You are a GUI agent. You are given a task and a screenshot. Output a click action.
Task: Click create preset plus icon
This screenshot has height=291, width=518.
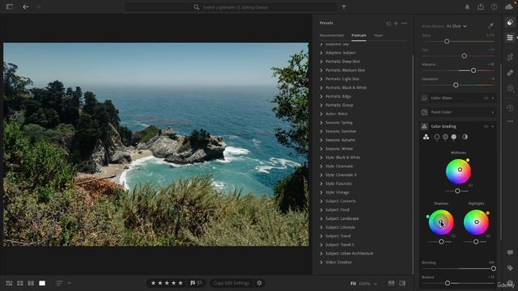pyautogui.click(x=396, y=23)
